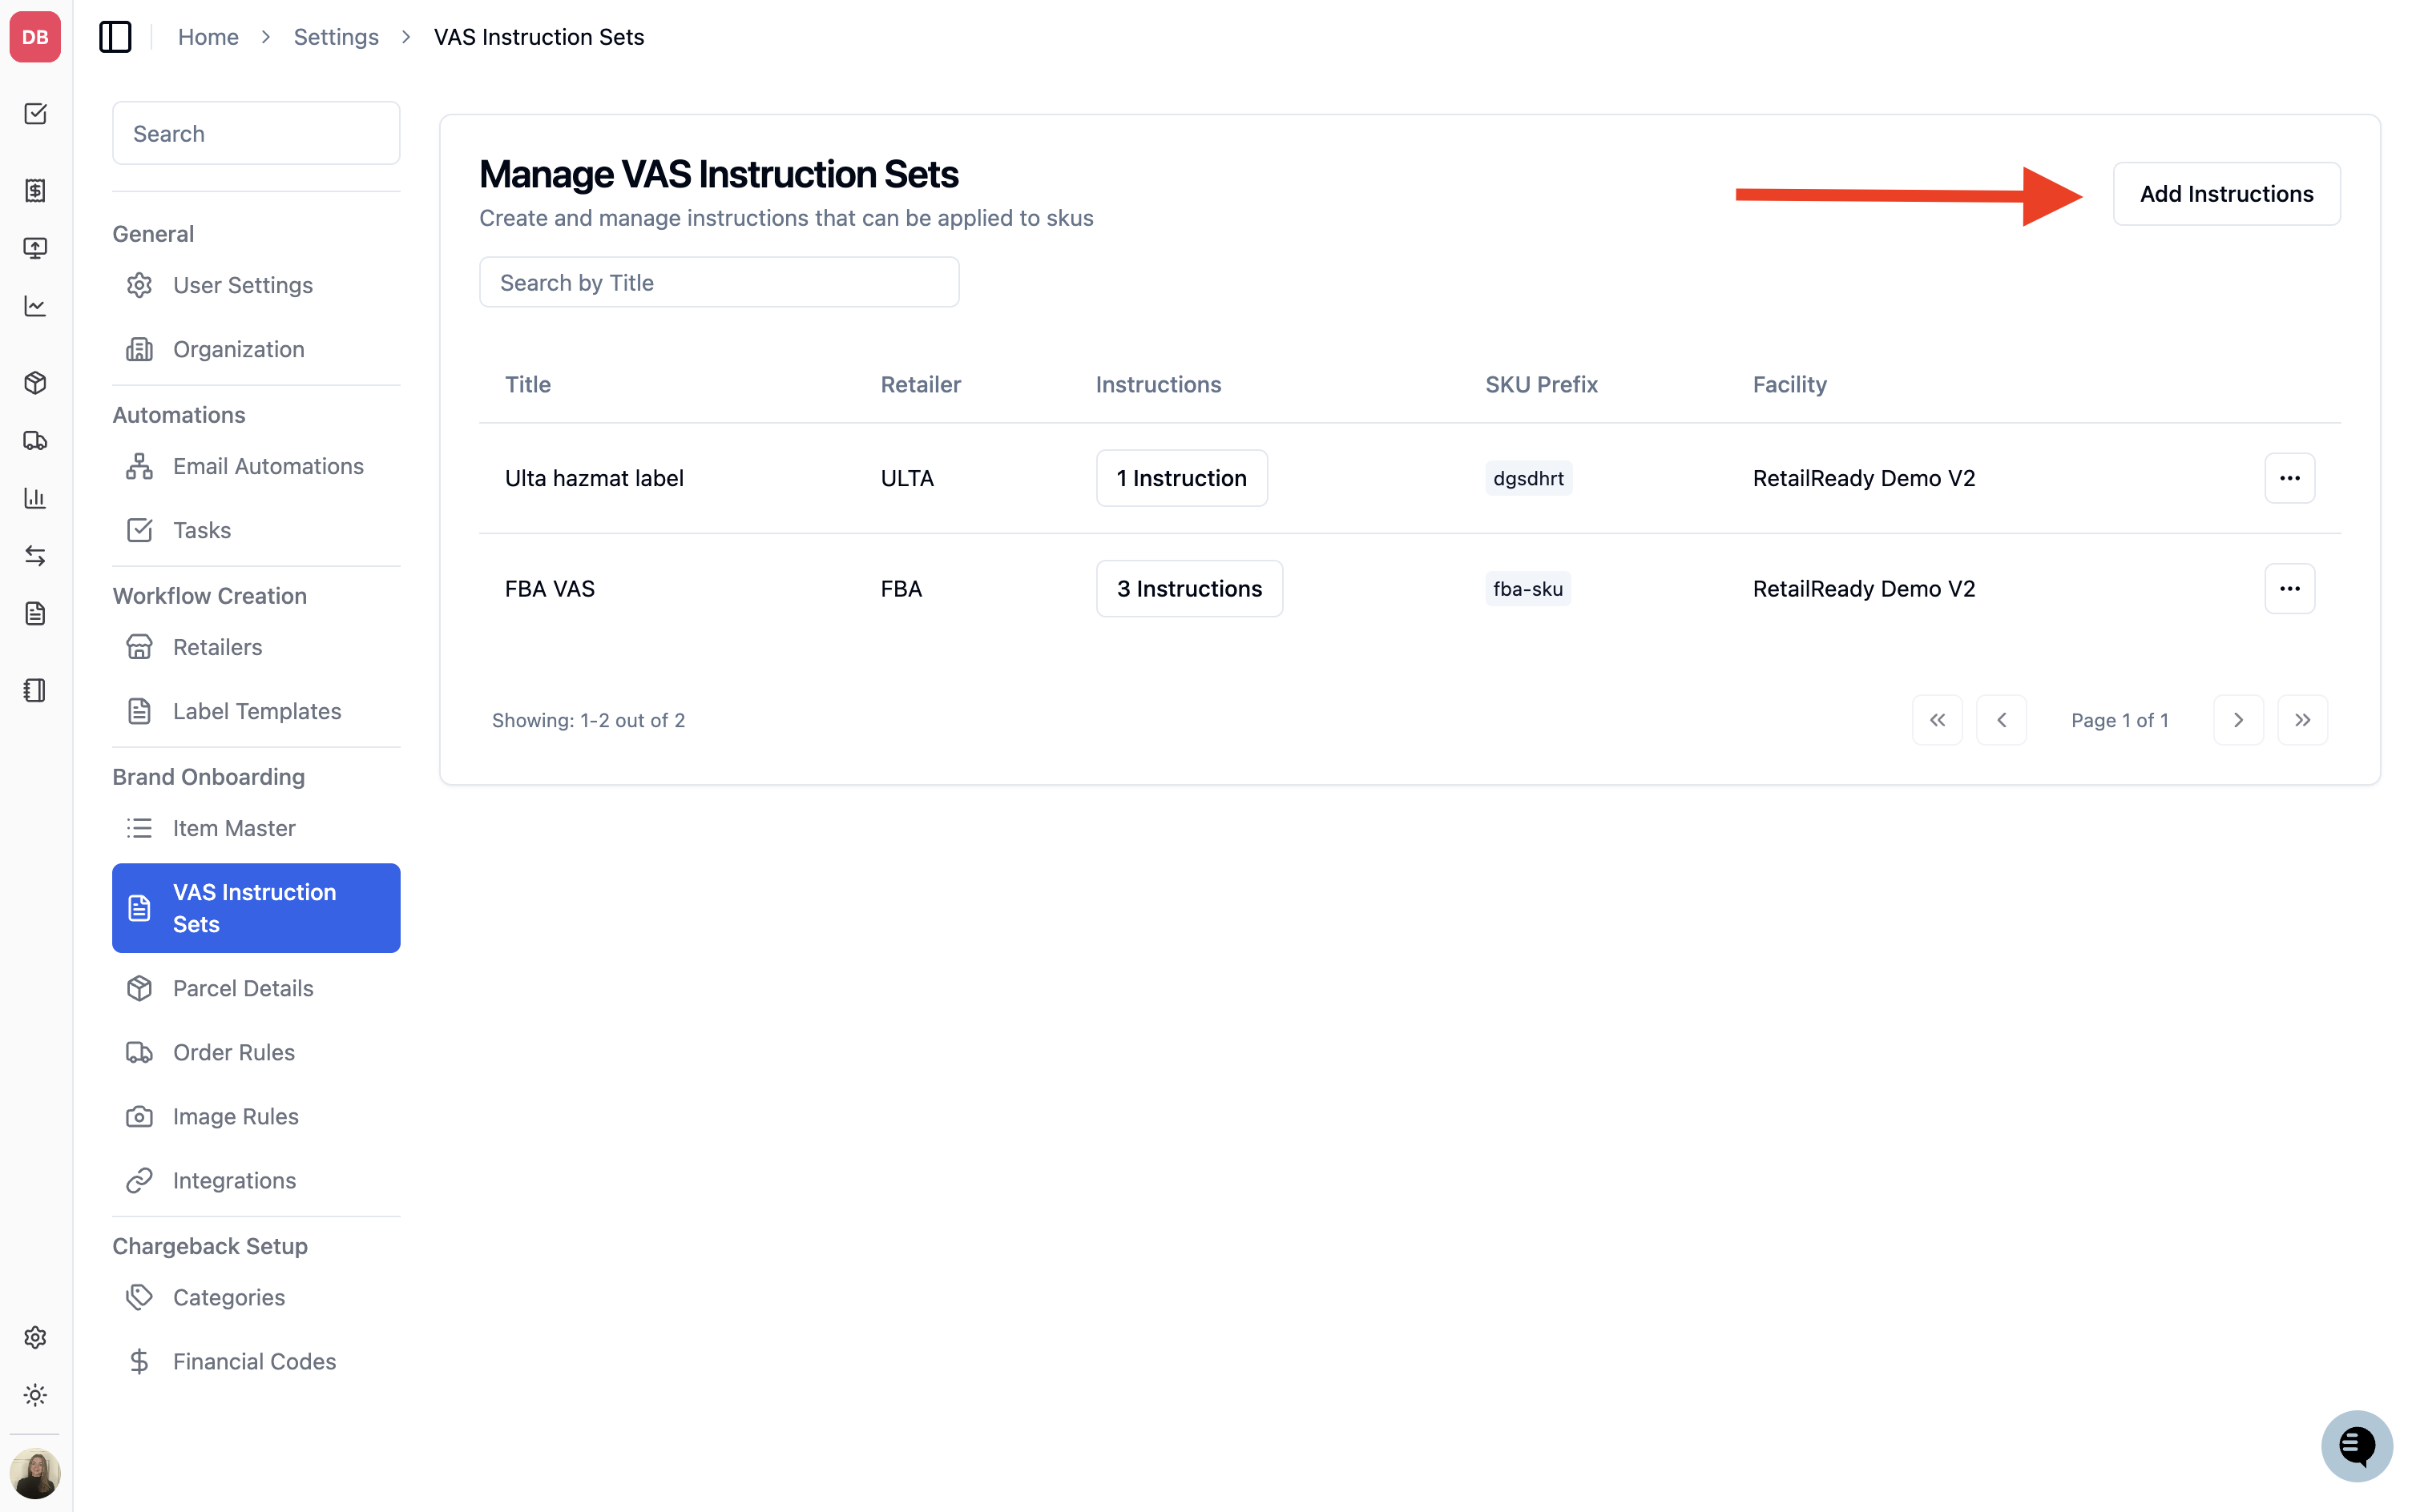The width and height of the screenshot is (2420, 1512).
Task: Toggle the sidebar panel icon
Action: pyautogui.click(x=115, y=37)
